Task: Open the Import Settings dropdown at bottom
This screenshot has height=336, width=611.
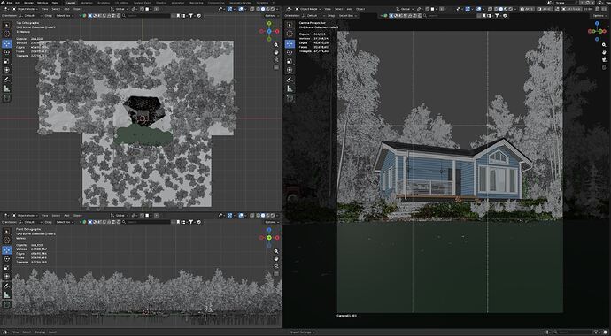Action: [302, 332]
